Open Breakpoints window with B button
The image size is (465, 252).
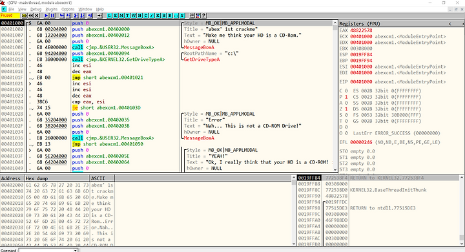pyautogui.click(x=164, y=16)
